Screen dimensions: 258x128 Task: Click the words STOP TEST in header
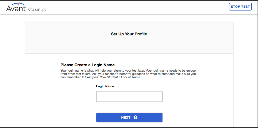click(x=240, y=7)
